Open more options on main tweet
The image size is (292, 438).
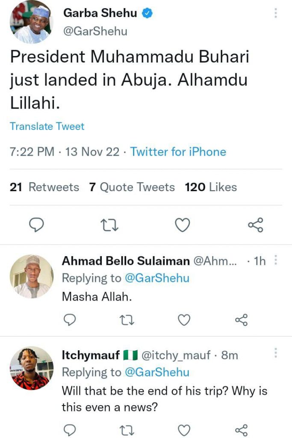[x=276, y=13]
